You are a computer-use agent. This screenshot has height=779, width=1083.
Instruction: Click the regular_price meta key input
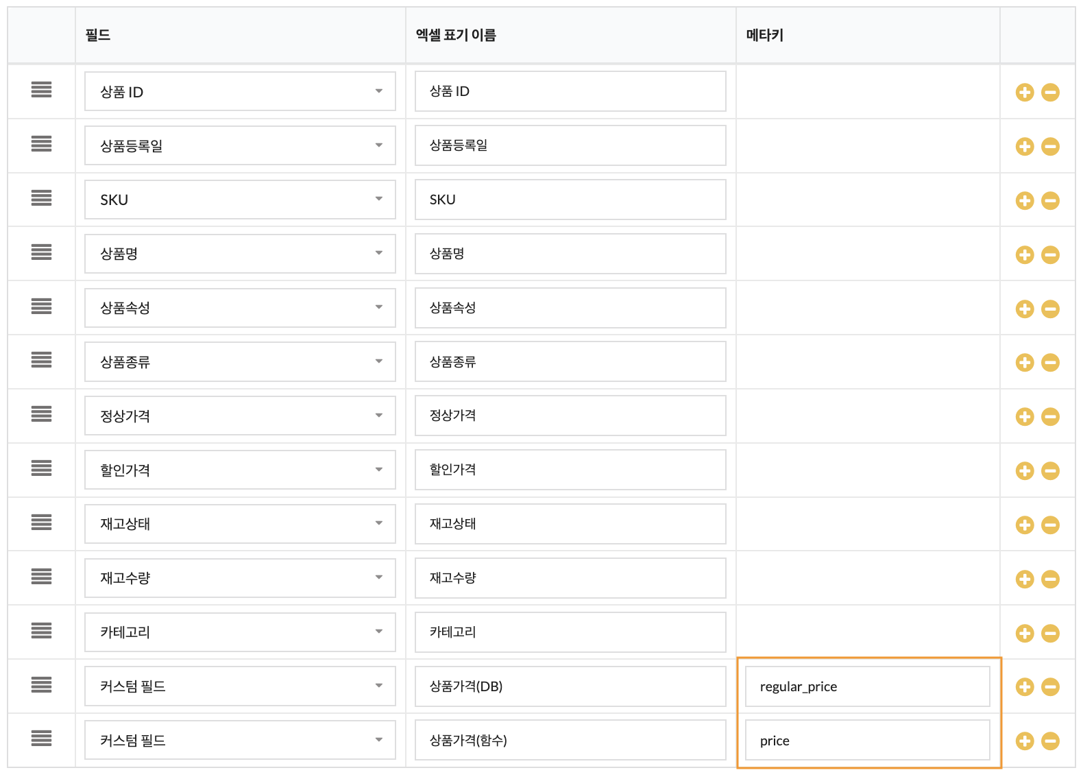(867, 686)
